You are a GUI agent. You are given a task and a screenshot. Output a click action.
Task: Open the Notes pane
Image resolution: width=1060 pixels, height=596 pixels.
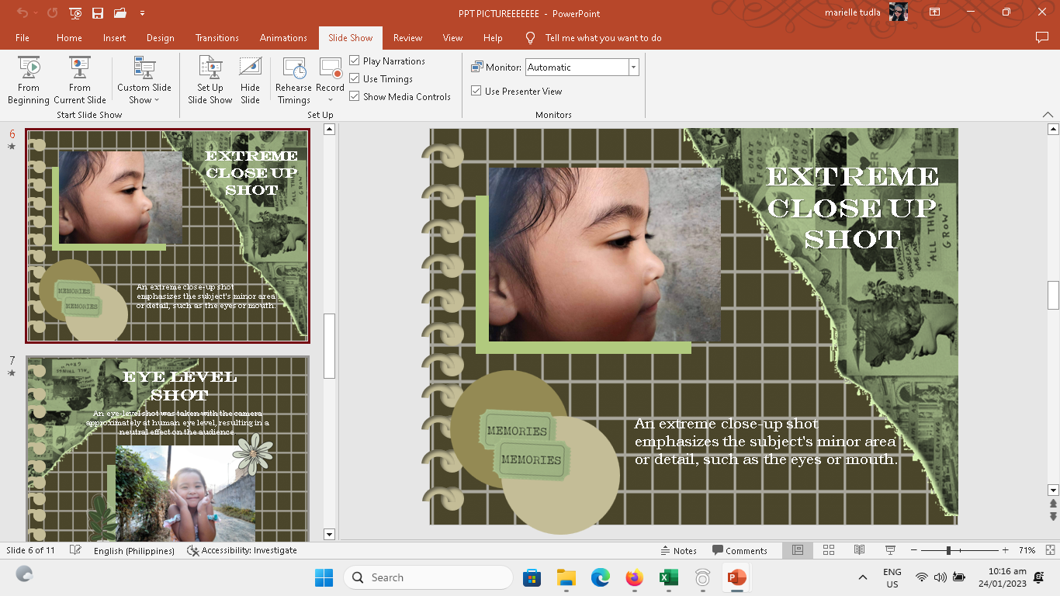point(678,550)
